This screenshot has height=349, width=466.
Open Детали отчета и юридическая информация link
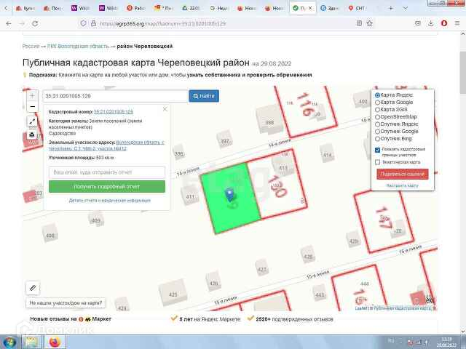[110, 201]
